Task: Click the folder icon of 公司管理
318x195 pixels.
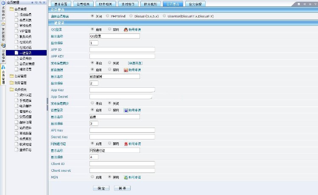Action: (11, 76)
